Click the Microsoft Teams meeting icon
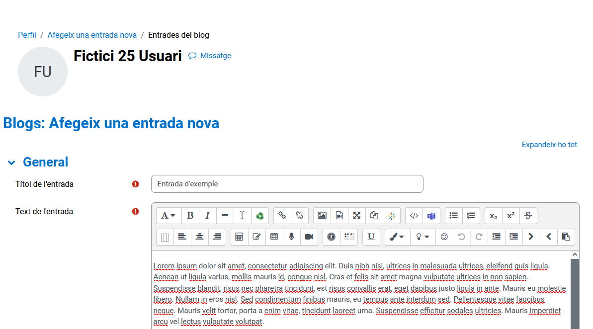 tap(431, 216)
